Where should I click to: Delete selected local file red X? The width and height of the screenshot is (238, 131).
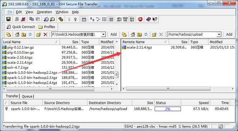tap(45, 34)
